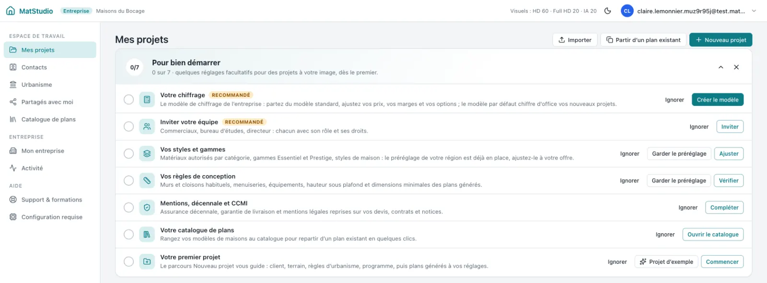Image resolution: width=767 pixels, height=283 pixels.
Task: Click the Vos styles et gammes layers icon
Action: coord(147,154)
